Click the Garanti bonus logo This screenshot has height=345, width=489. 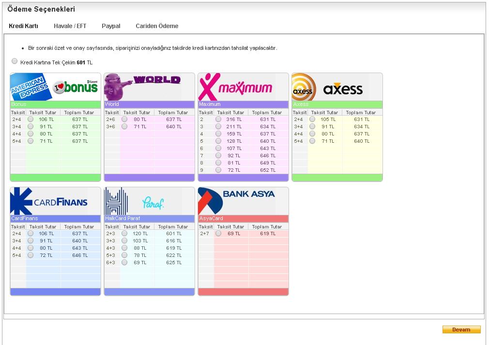[76, 86]
